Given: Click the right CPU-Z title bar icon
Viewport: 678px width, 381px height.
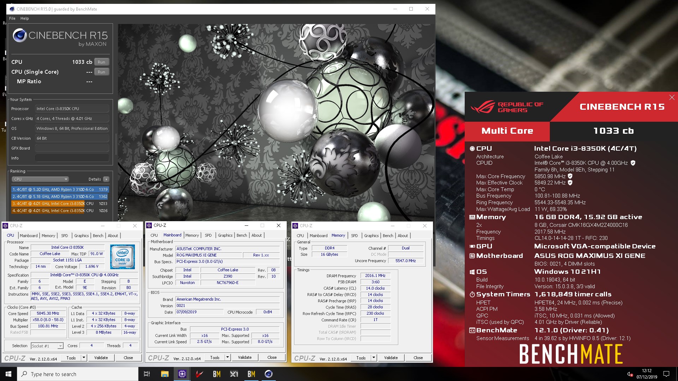Looking at the screenshot, I should coord(295,226).
